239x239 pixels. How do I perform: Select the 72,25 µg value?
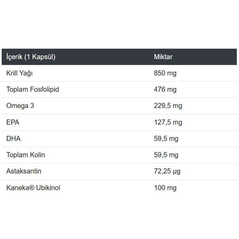167,171
